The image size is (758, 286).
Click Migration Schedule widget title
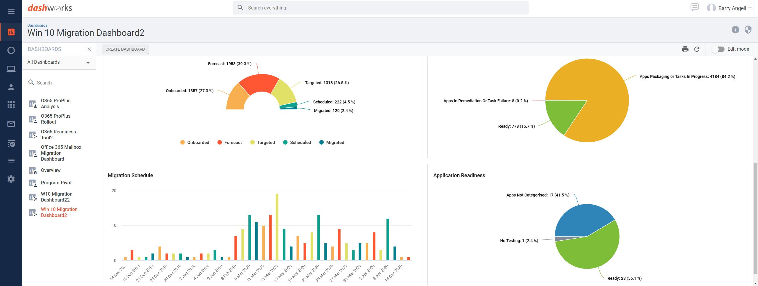130,175
